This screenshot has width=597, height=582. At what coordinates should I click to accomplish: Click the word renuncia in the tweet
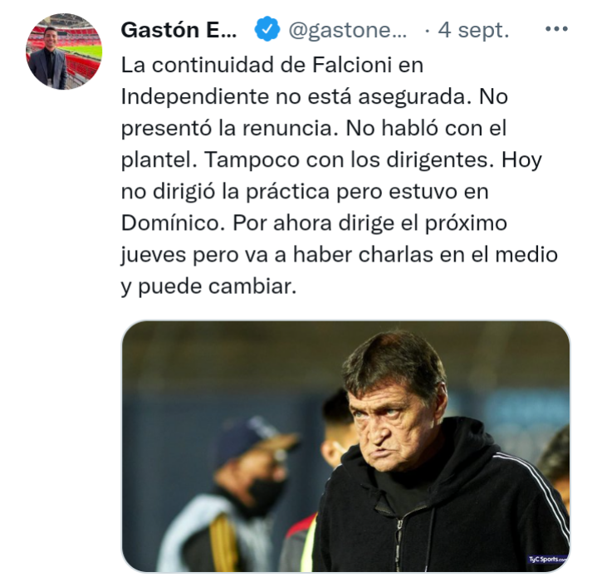[x=290, y=128]
